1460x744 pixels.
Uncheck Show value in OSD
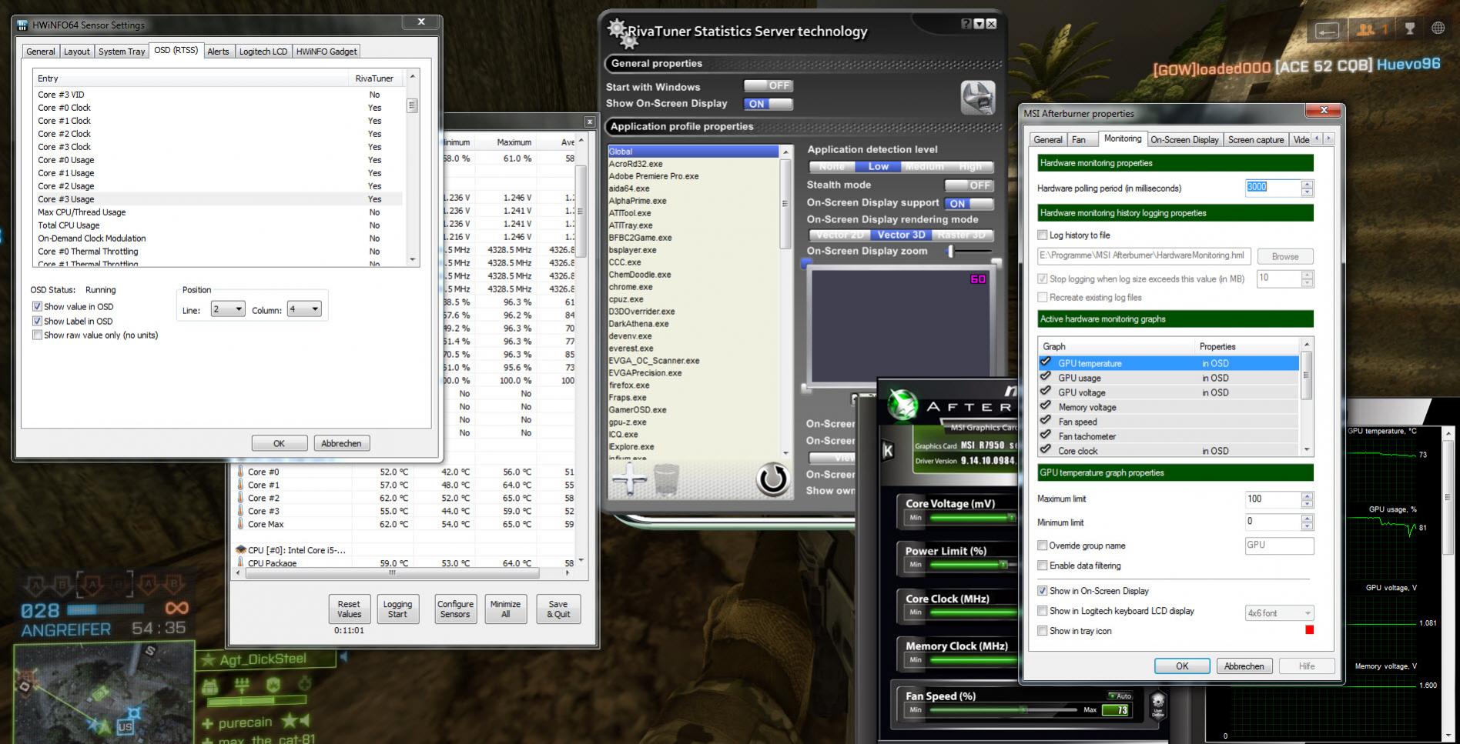[37, 306]
